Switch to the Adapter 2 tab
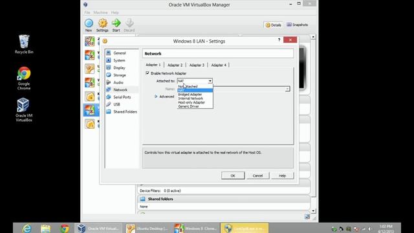The image size is (414, 233). pyautogui.click(x=175, y=65)
